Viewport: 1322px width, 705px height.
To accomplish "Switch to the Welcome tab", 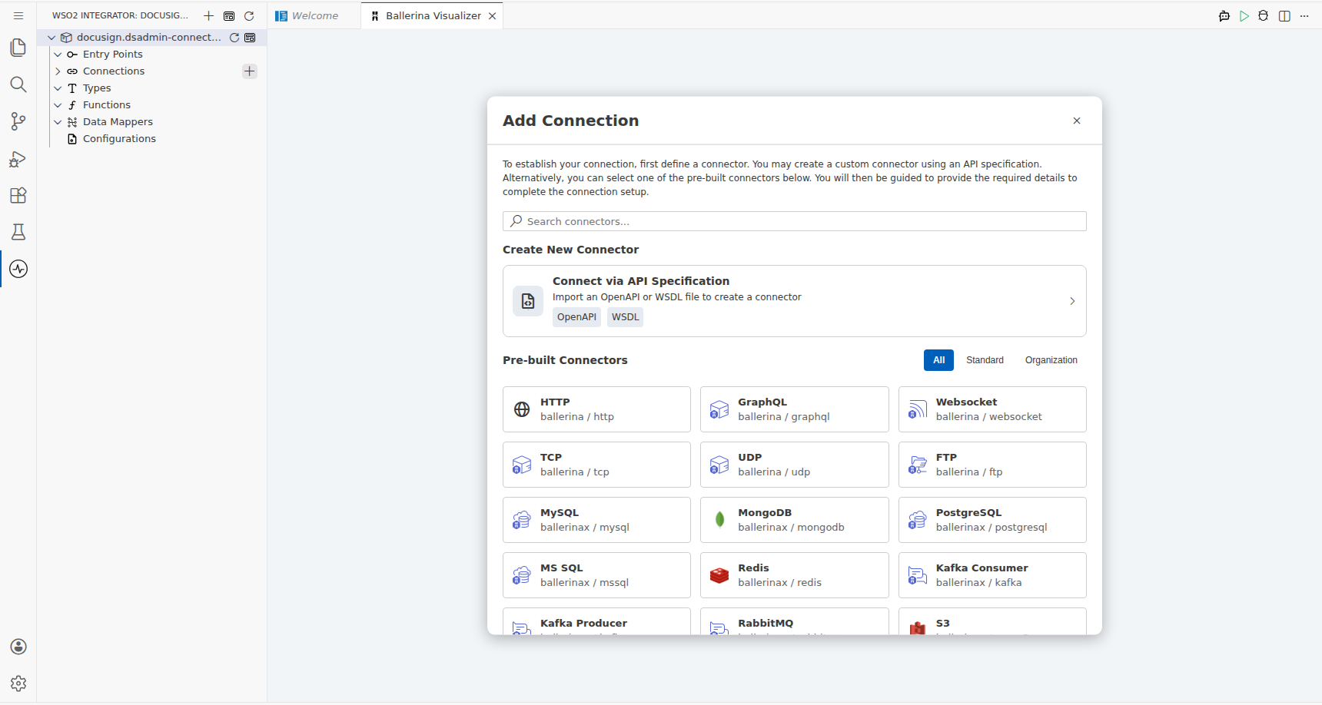I will pyautogui.click(x=314, y=15).
